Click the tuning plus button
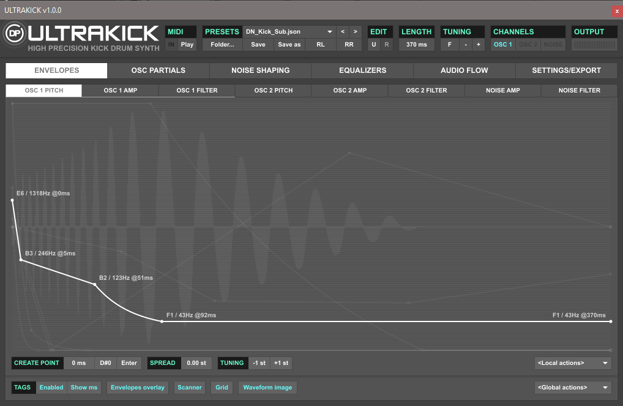The width and height of the screenshot is (623, 406). click(478, 45)
